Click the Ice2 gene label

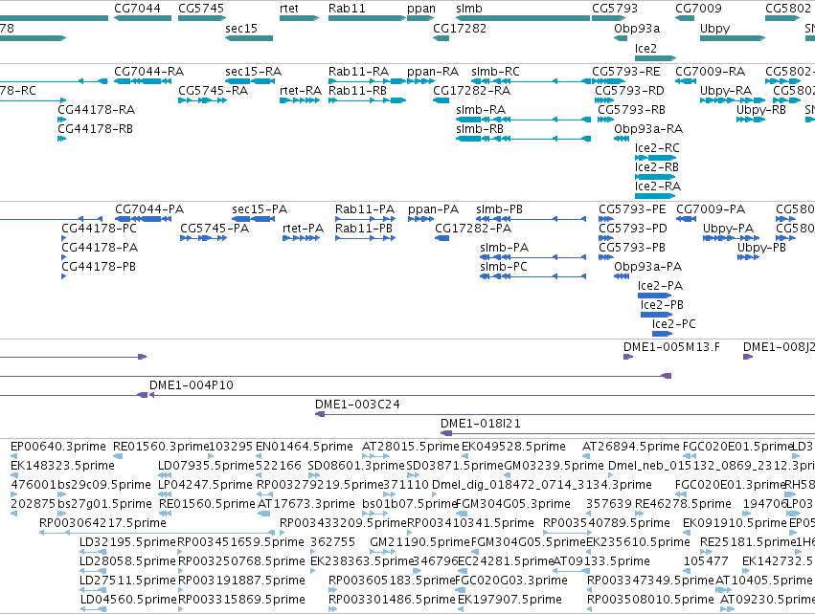coord(645,48)
